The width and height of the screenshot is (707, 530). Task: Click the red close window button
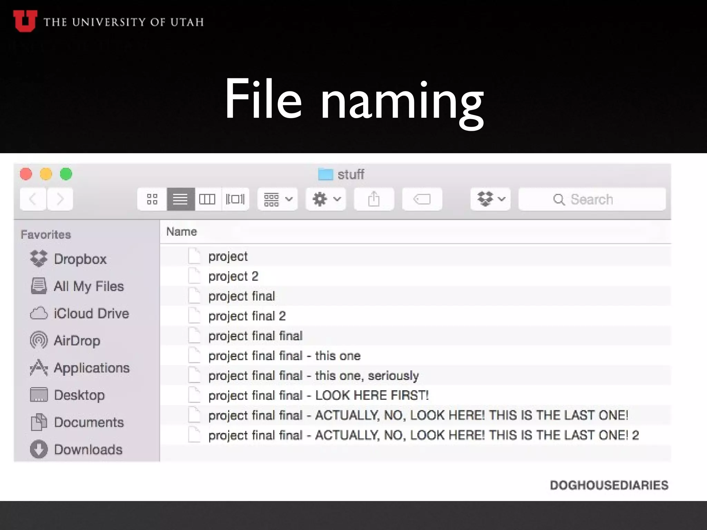pos(26,174)
